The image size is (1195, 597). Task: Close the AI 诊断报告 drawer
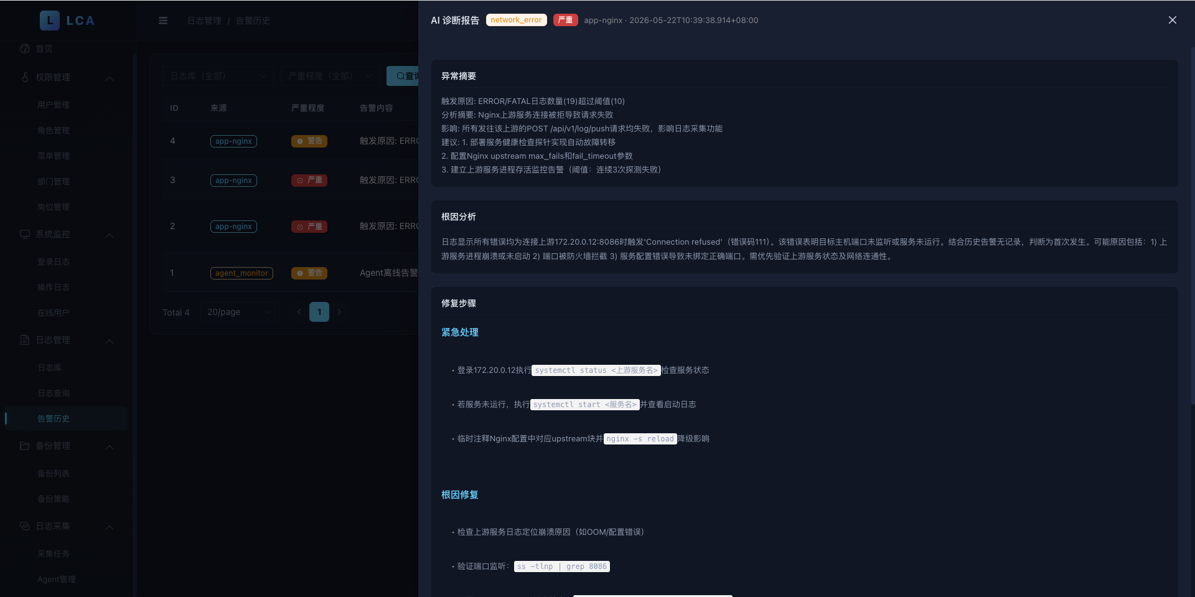point(1172,20)
